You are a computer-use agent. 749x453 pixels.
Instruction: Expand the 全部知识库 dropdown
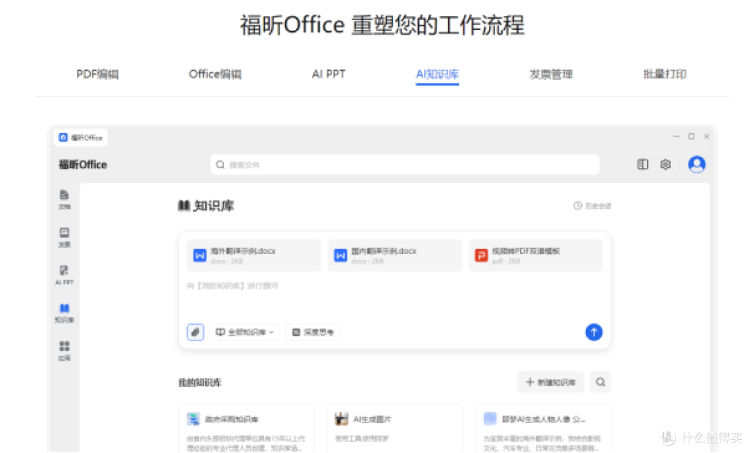click(245, 332)
